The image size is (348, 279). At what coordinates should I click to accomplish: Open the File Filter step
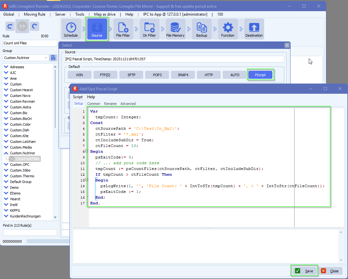pyautogui.click(x=123, y=29)
